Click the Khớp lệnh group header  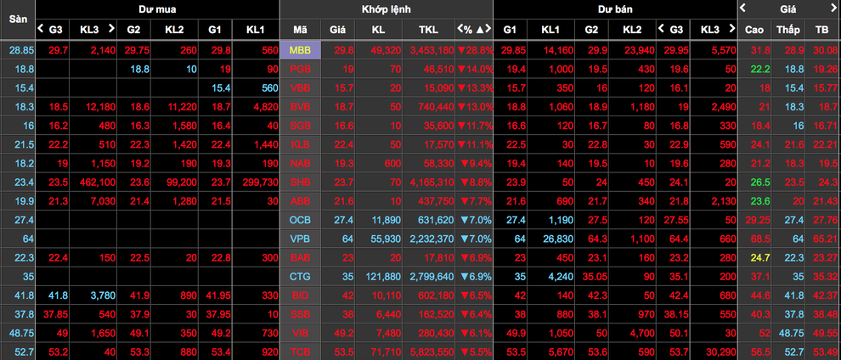coord(387,9)
